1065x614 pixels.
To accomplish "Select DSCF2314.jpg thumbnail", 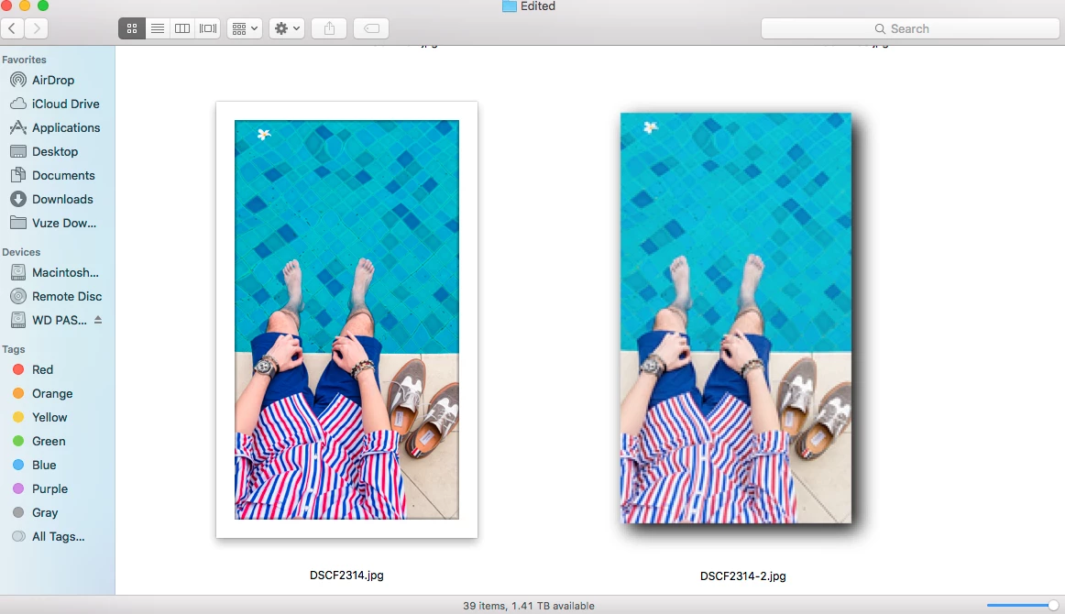I will point(346,319).
